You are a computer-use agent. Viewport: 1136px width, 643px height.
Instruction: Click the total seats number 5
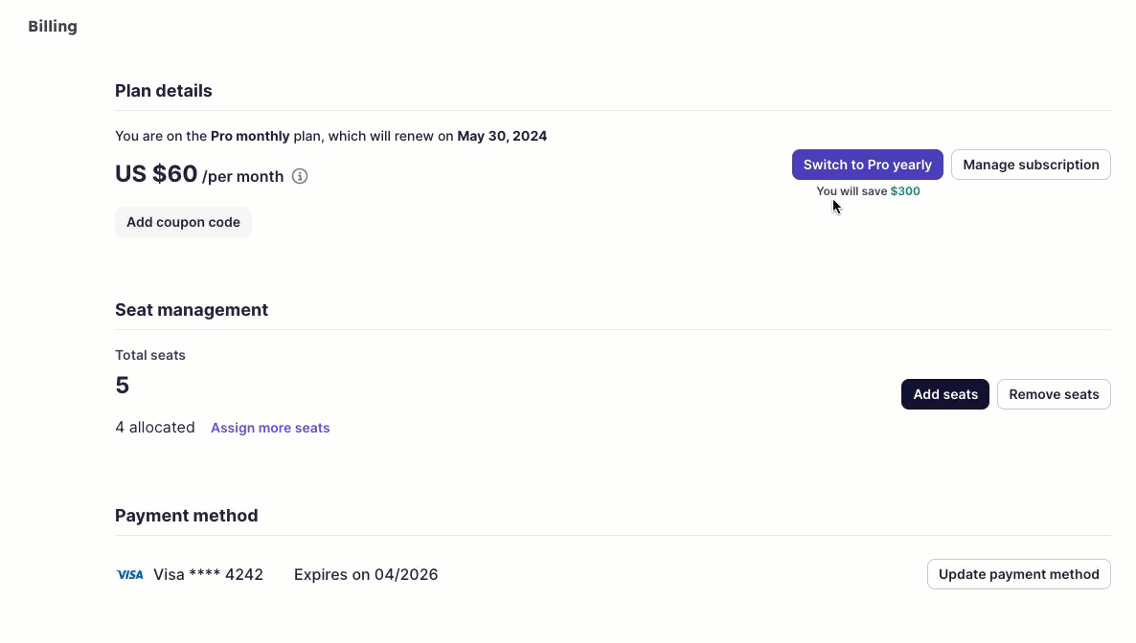click(x=123, y=386)
